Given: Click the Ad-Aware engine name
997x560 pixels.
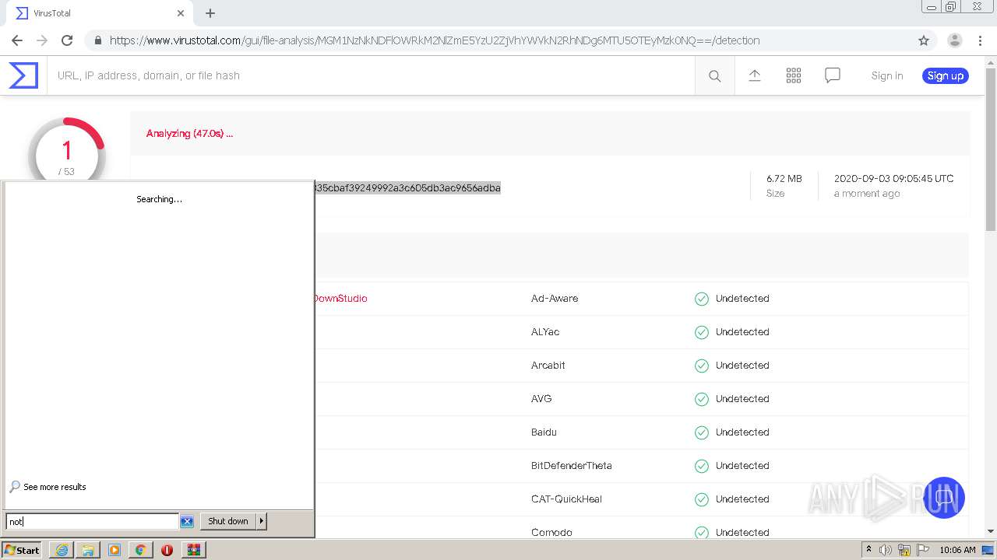Looking at the screenshot, I should pyautogui.click(x=555, y=299).
